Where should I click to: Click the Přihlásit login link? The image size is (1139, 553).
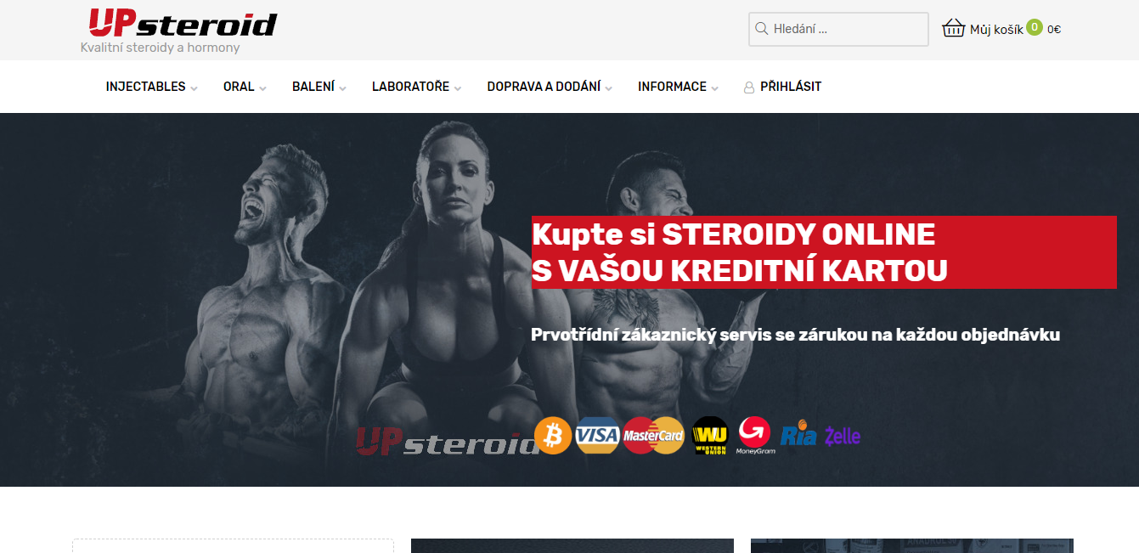click(791, 87)
